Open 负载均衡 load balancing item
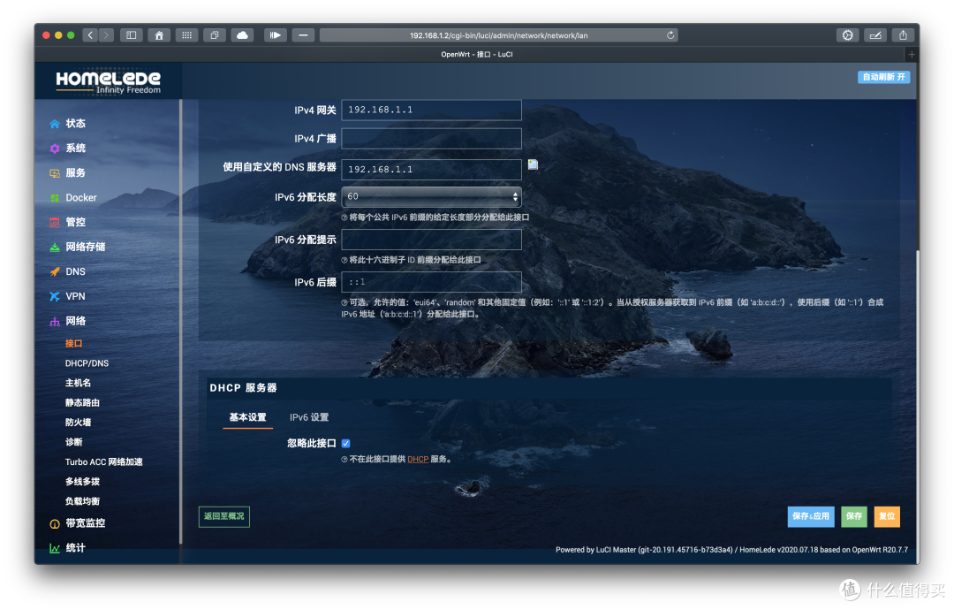 82,501
